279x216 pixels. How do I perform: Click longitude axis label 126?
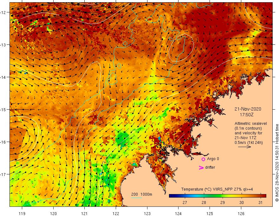(x=241, y=213)
